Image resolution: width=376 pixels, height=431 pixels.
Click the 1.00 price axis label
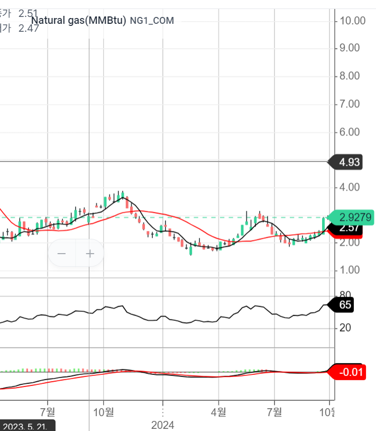(350, 270)
